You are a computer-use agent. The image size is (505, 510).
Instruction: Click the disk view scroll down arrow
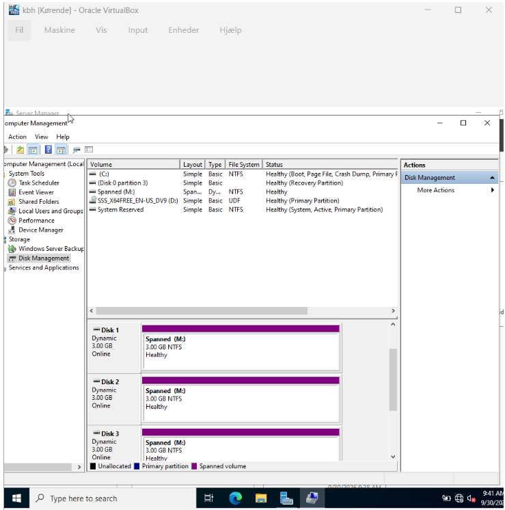(x=393, y=457)
